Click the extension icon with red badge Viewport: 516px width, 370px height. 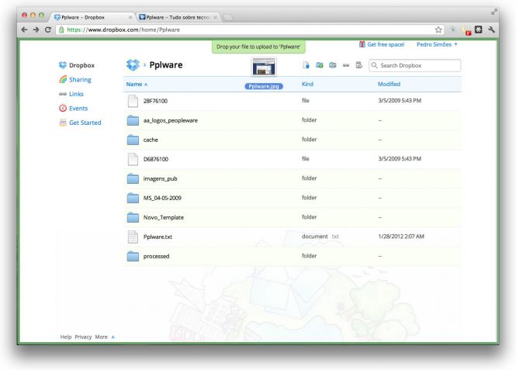coord(466,30)
